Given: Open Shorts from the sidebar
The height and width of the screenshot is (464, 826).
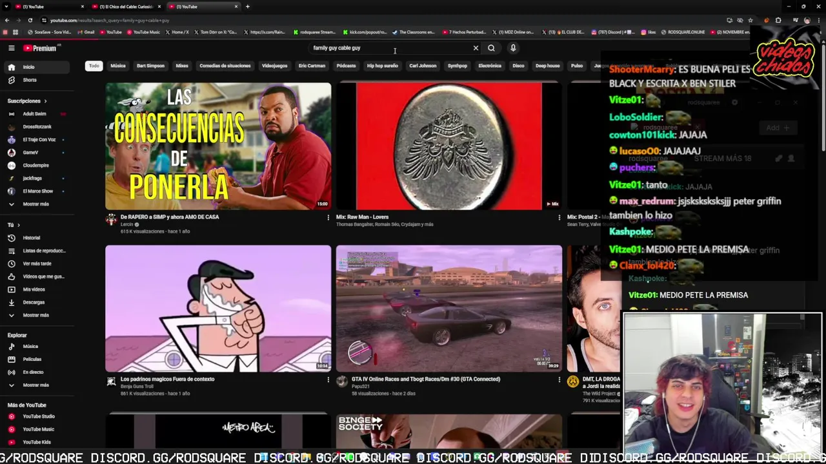Looking at the screenshot, I should tap(37, 80).
